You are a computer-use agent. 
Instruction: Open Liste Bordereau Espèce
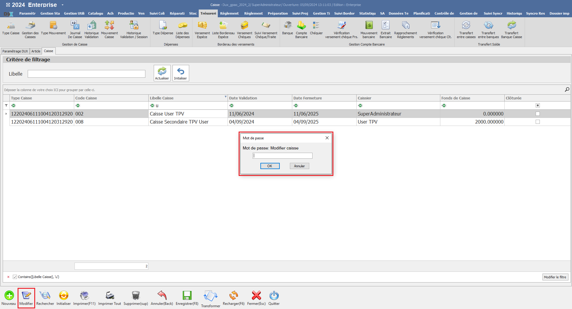[x=223, y=29]
